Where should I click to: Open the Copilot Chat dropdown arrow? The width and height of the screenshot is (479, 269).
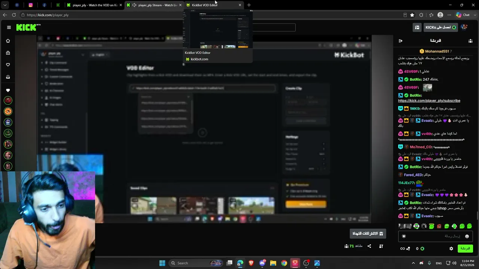pyautogui.click(x=475, y=15)
